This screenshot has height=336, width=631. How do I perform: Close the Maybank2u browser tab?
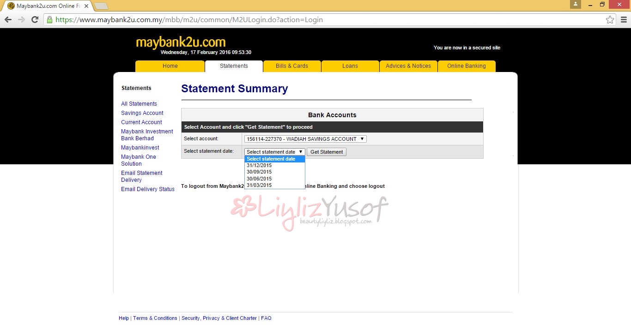coord(86,6)
